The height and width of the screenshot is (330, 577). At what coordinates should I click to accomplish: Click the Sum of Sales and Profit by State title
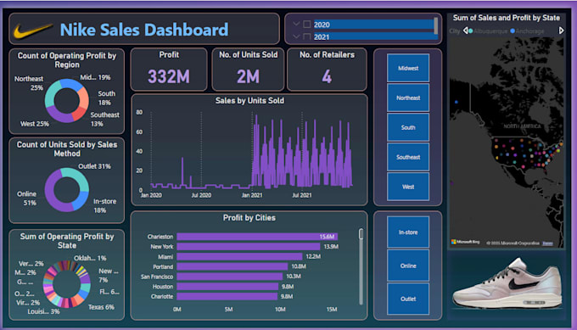point(507,18)
